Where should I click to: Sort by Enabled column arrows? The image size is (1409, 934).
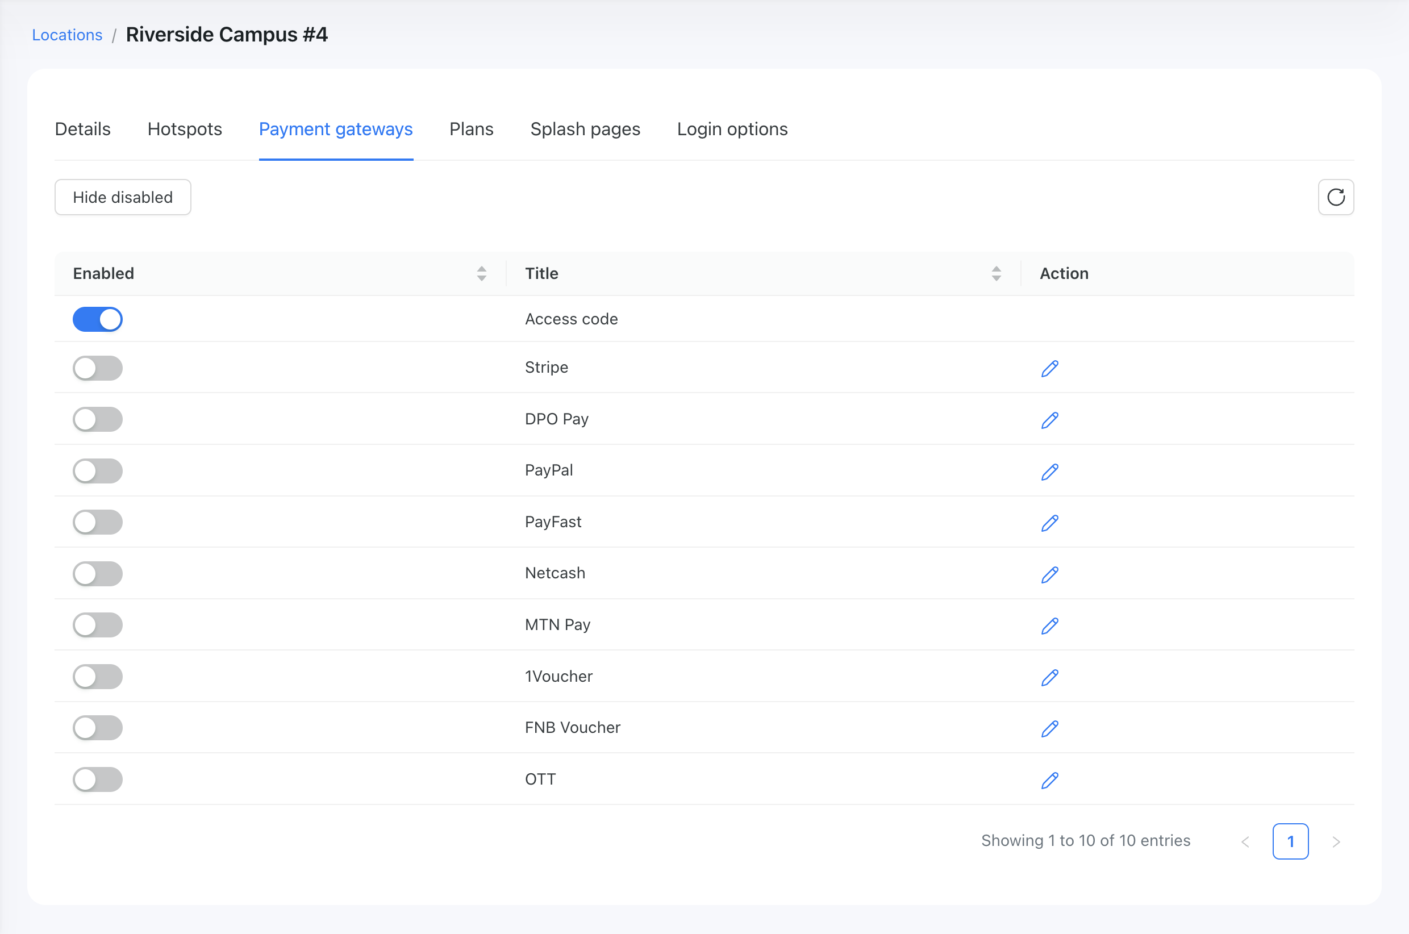tap(482, 273)
